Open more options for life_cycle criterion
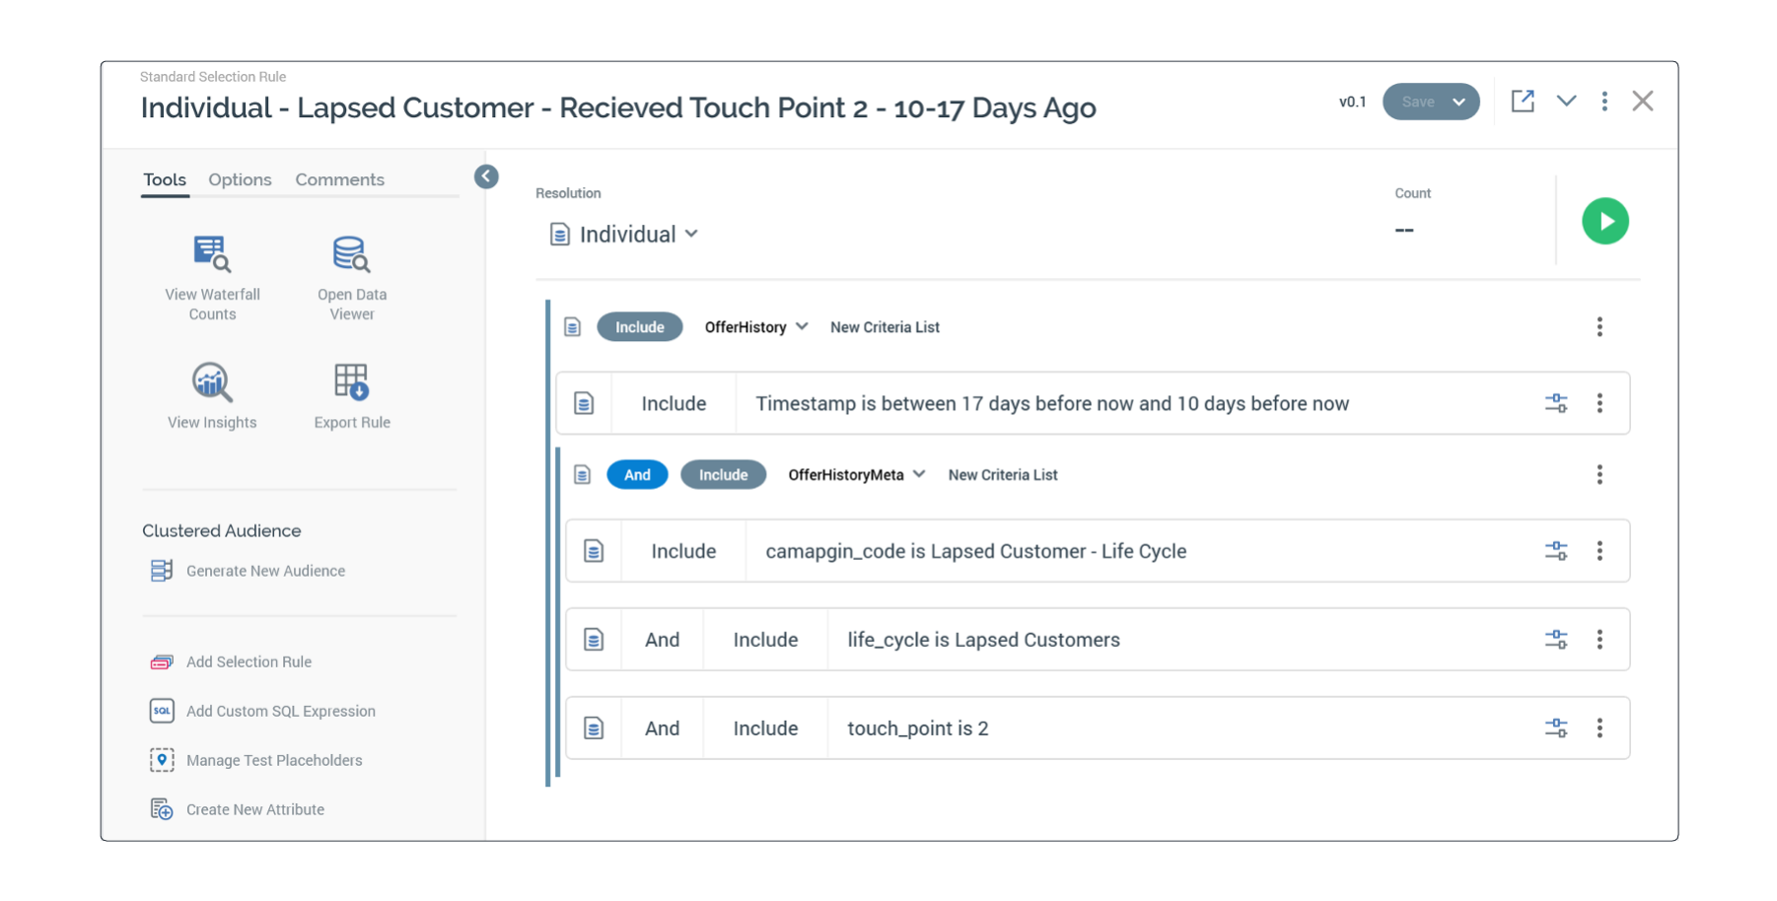This screenshot has height=901, width=1777. [x=1599, y=640]
